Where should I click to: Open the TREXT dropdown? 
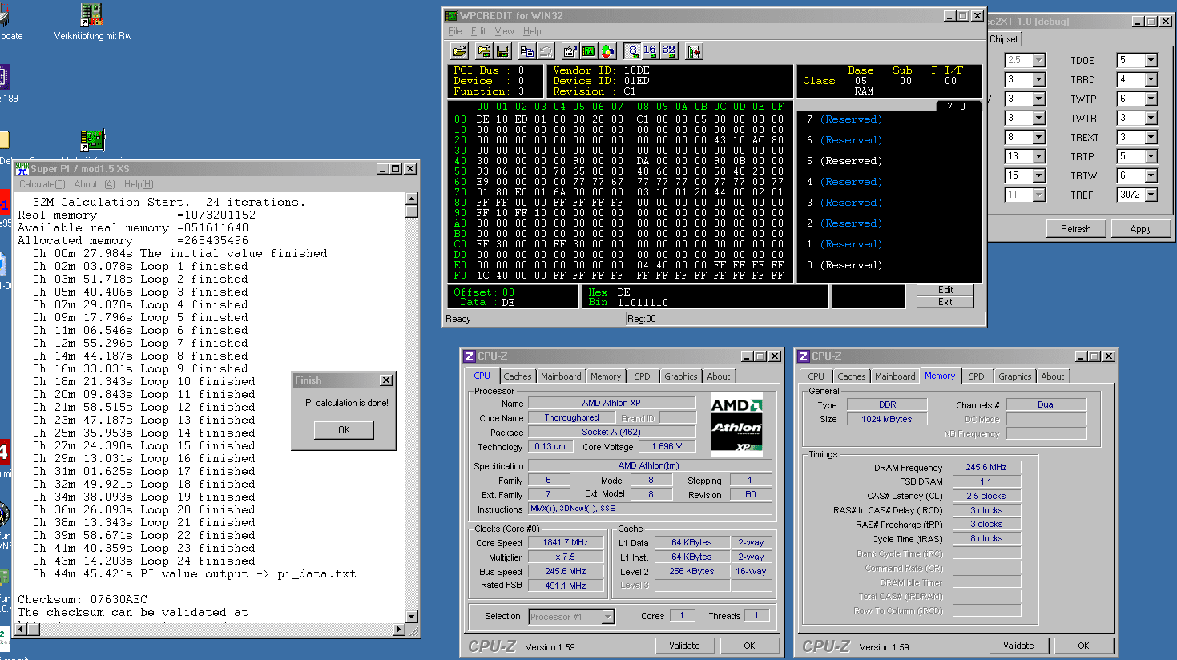[1151, 137]
